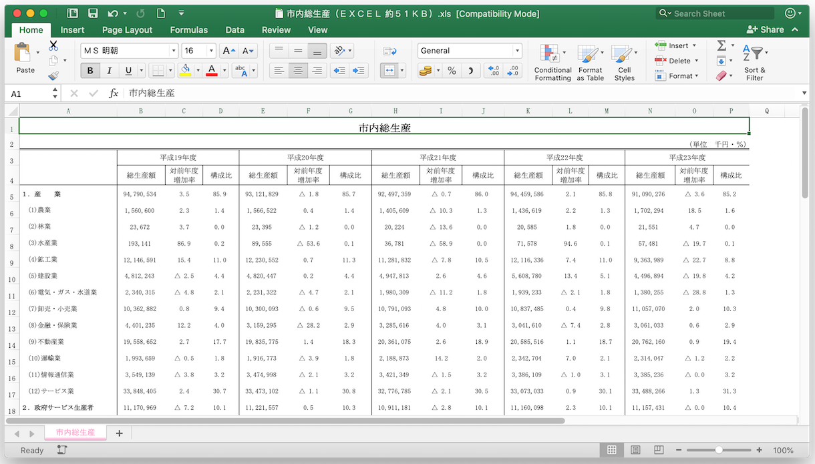Expand the General number format dropdown
Screen dimensions: 815x464
click(x=517, y=51)
